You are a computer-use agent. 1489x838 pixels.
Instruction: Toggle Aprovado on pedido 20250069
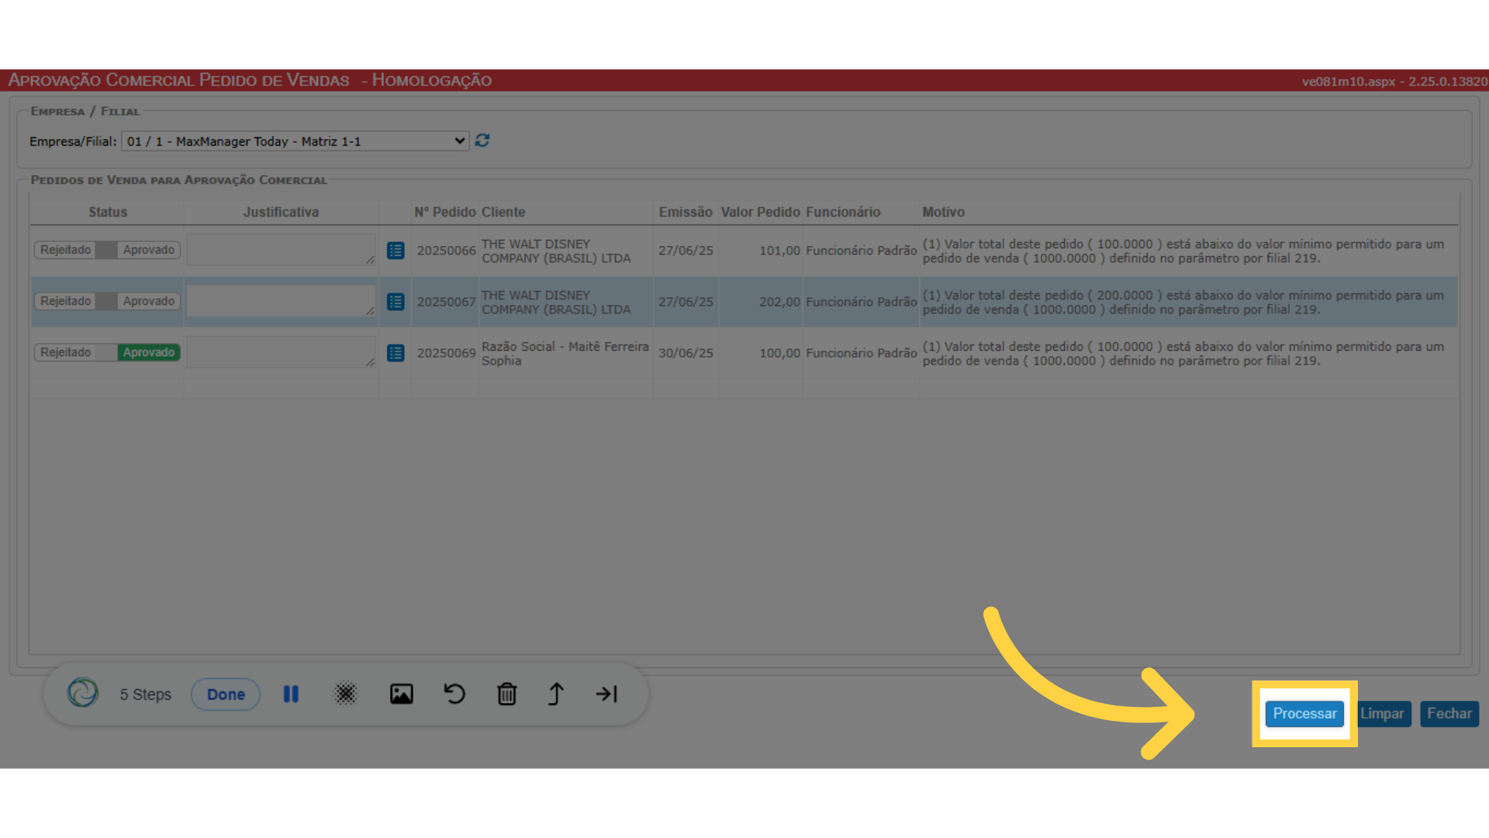point(148,352)
